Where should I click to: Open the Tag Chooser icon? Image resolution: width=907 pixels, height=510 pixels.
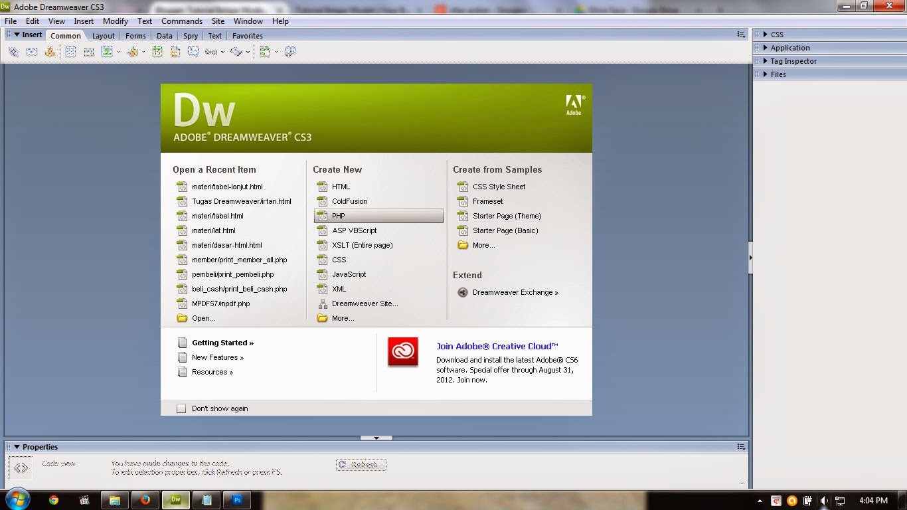[x=290, y=52]
